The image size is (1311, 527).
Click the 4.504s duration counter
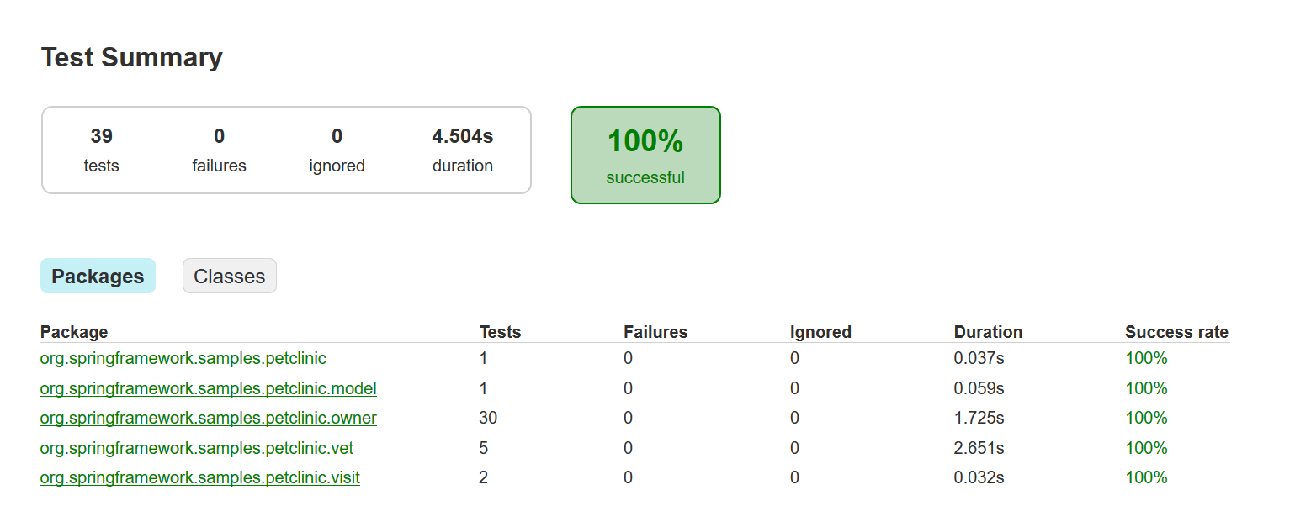(462, 149)
